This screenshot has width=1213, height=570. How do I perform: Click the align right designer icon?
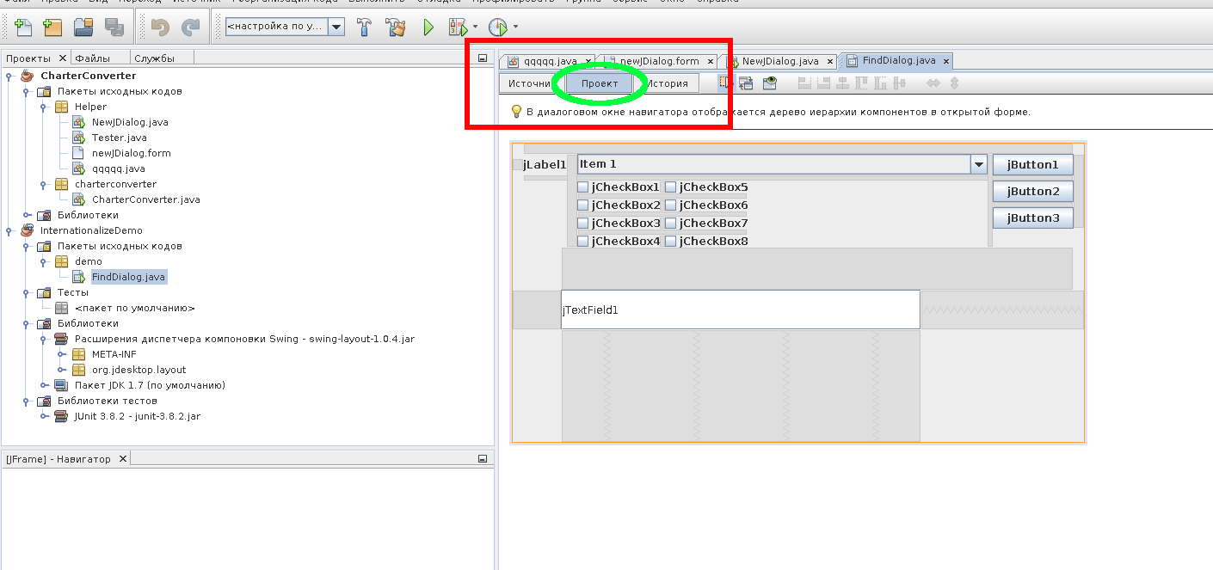pyautogui.click(x=823, y=83)
